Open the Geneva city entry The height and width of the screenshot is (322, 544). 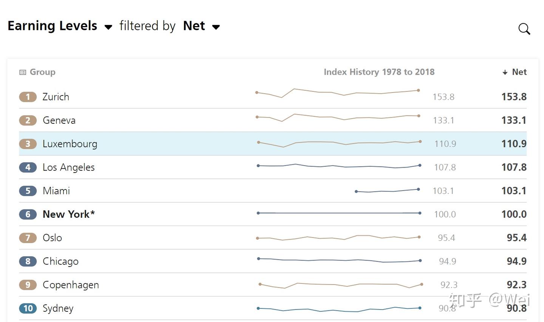[59, 120]
